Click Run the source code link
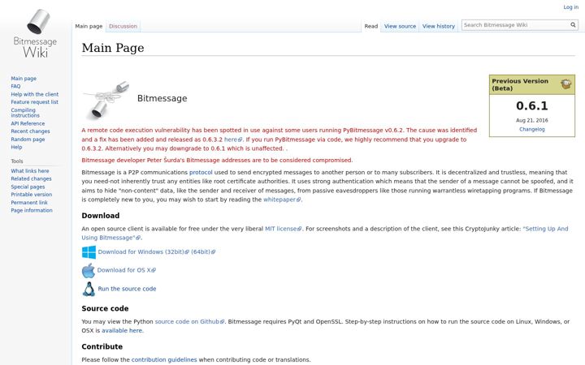Viewport: 585px width, 365px height. point(127,289)
